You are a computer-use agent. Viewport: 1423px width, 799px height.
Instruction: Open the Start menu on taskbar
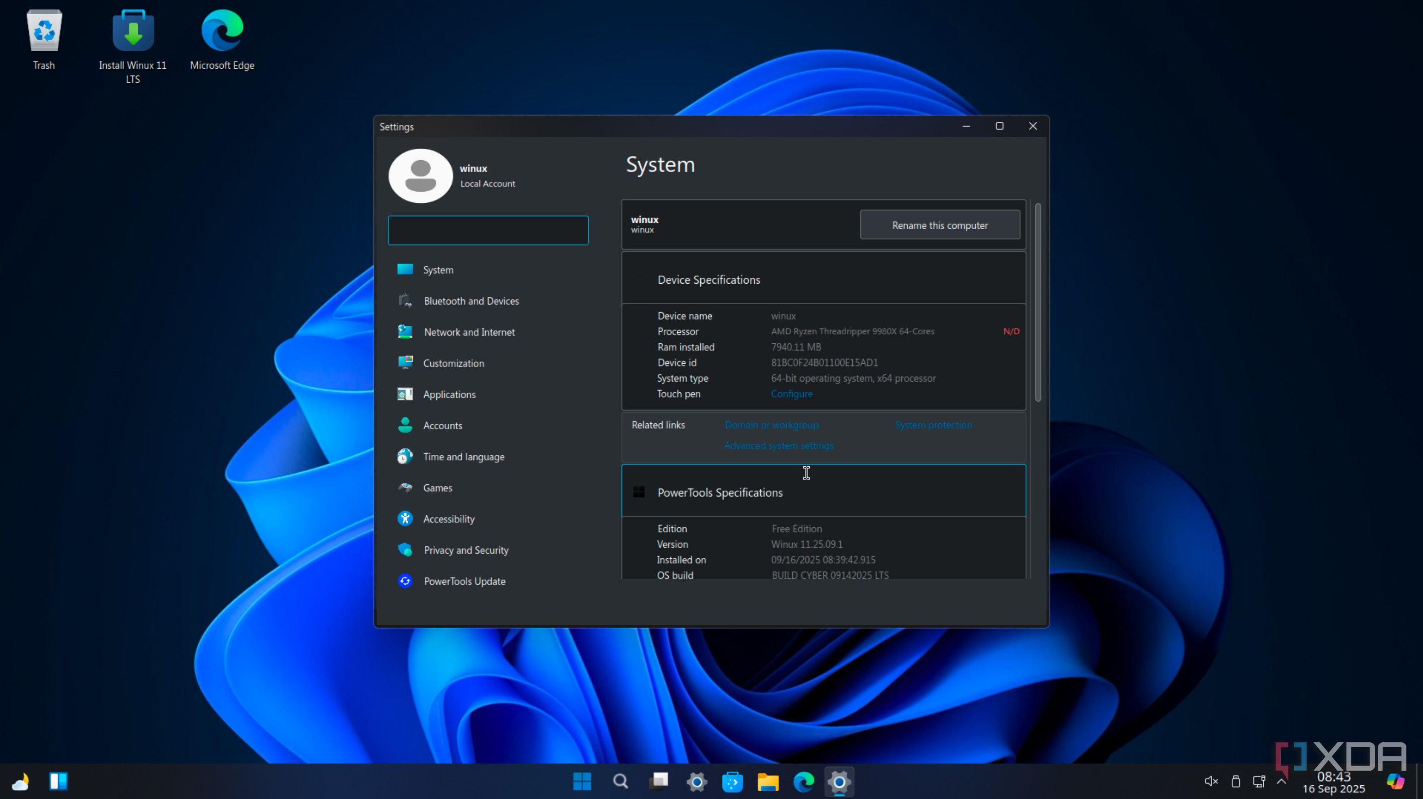coord(582,781)
